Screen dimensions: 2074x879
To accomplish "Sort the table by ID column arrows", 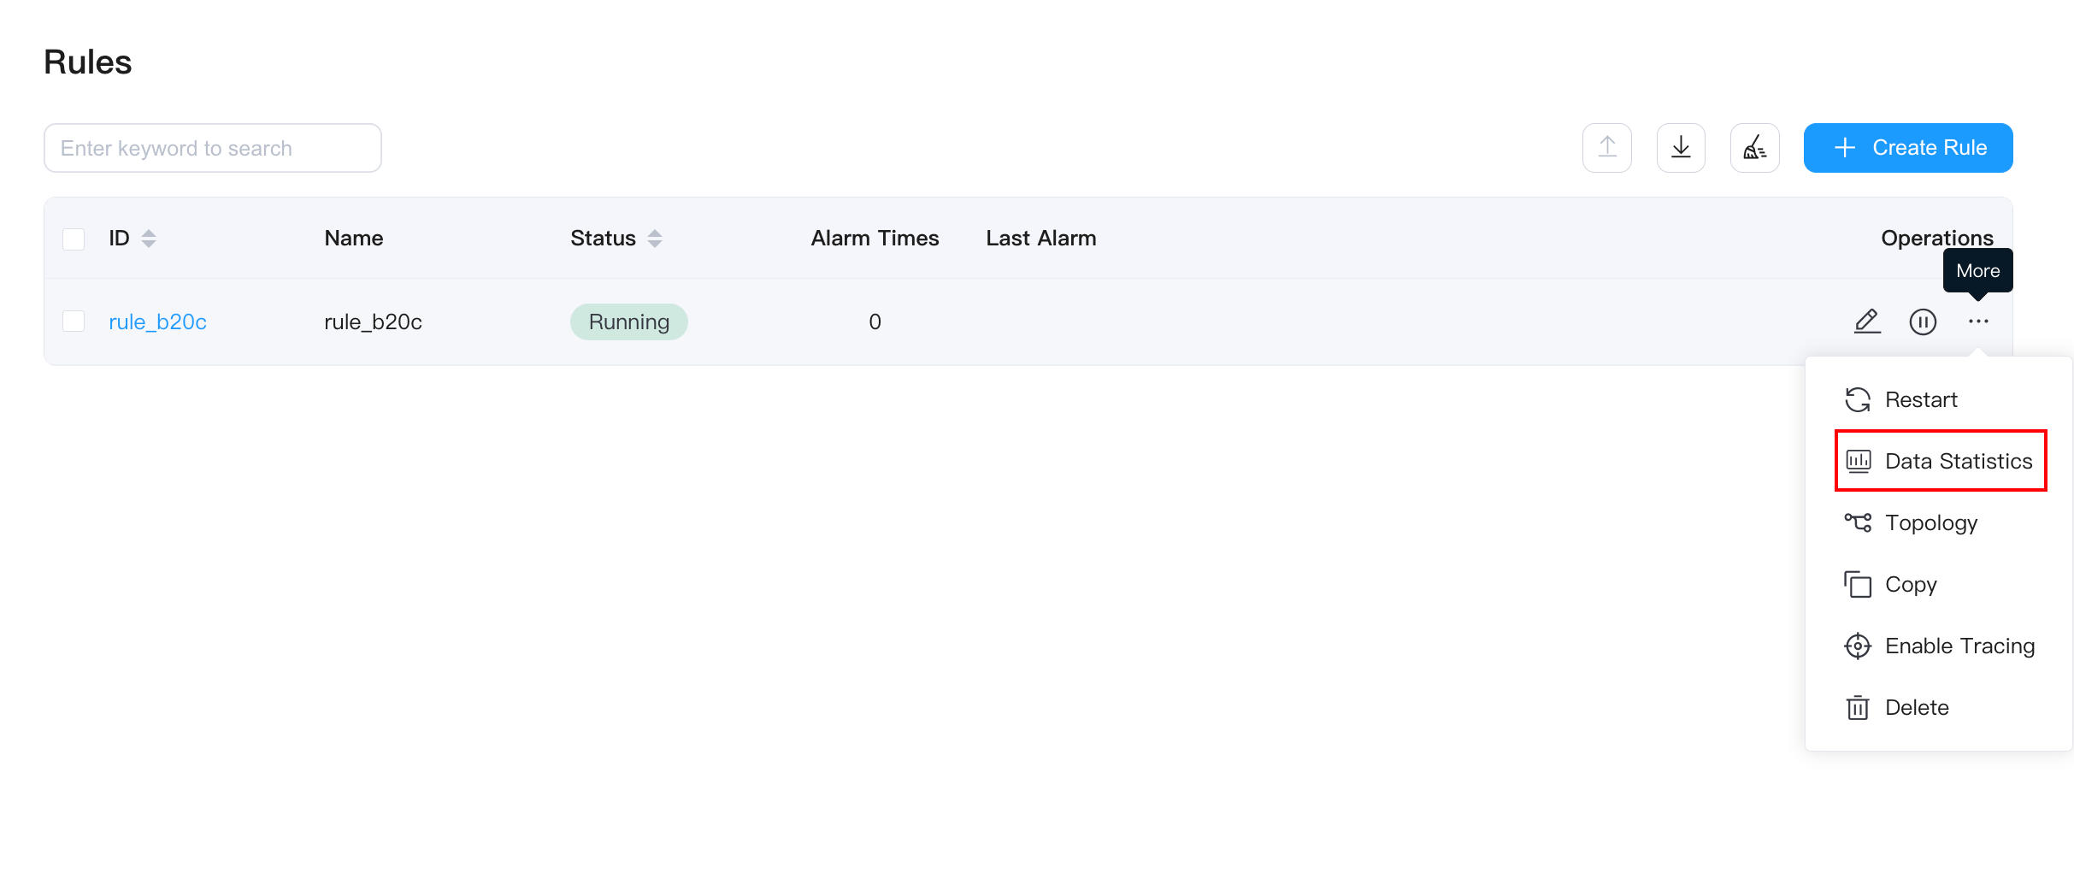I will (x=149, y=239).
